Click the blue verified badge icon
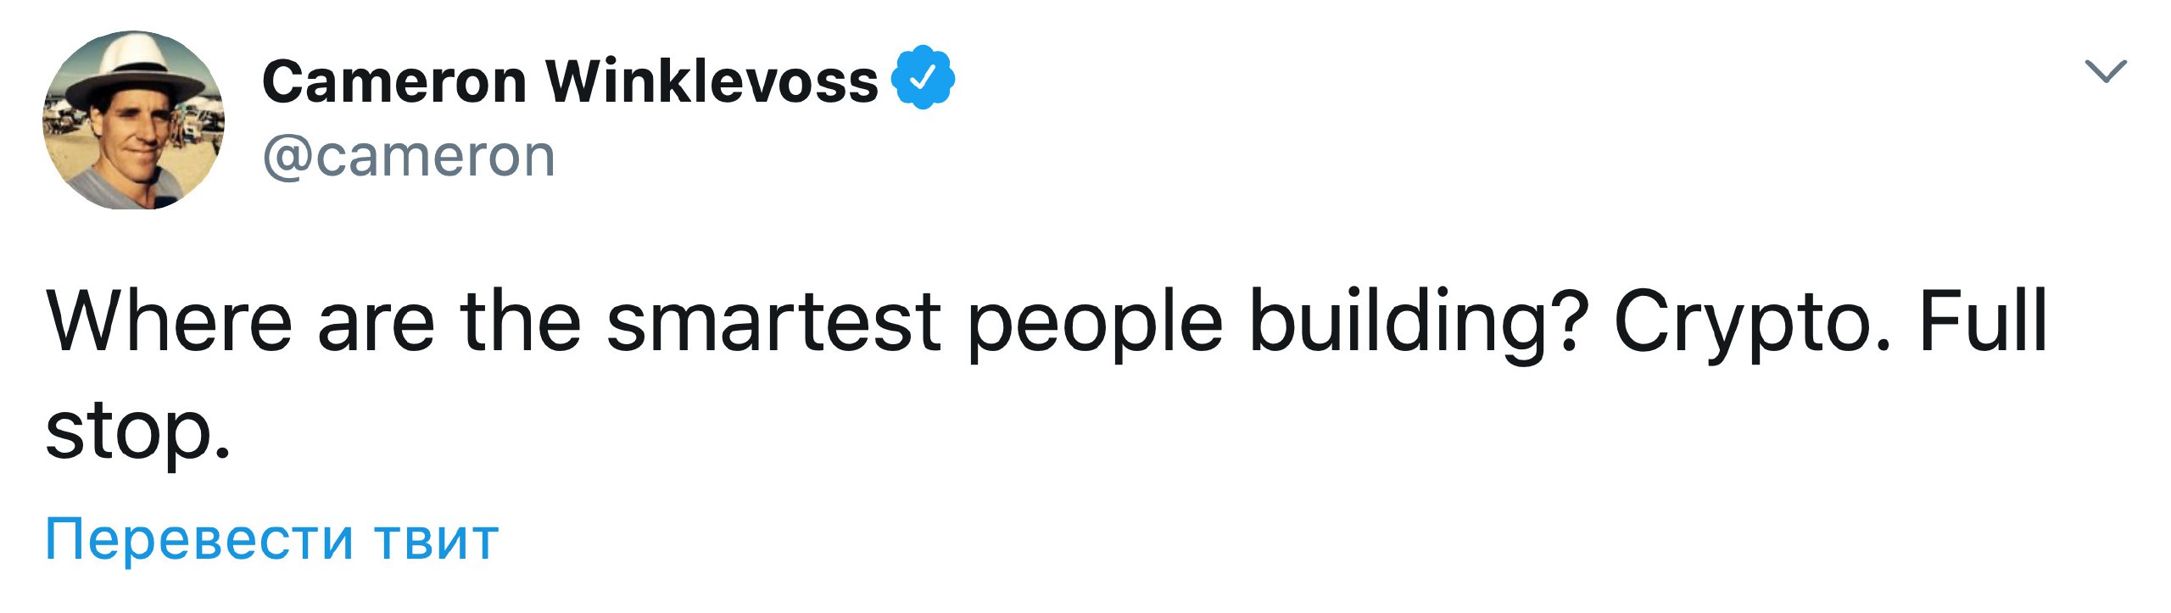This screenshot has height=613, width=2171. 923,79
